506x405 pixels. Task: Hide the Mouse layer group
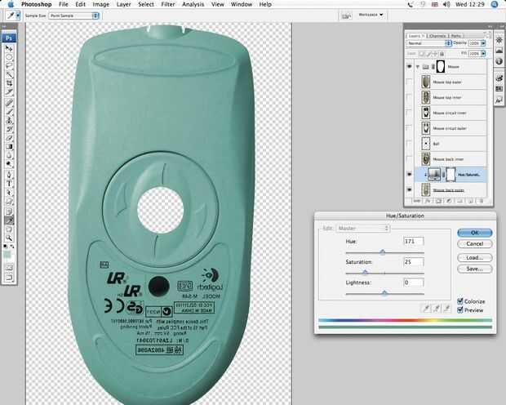pyautogui.click(x=409, y=67)
